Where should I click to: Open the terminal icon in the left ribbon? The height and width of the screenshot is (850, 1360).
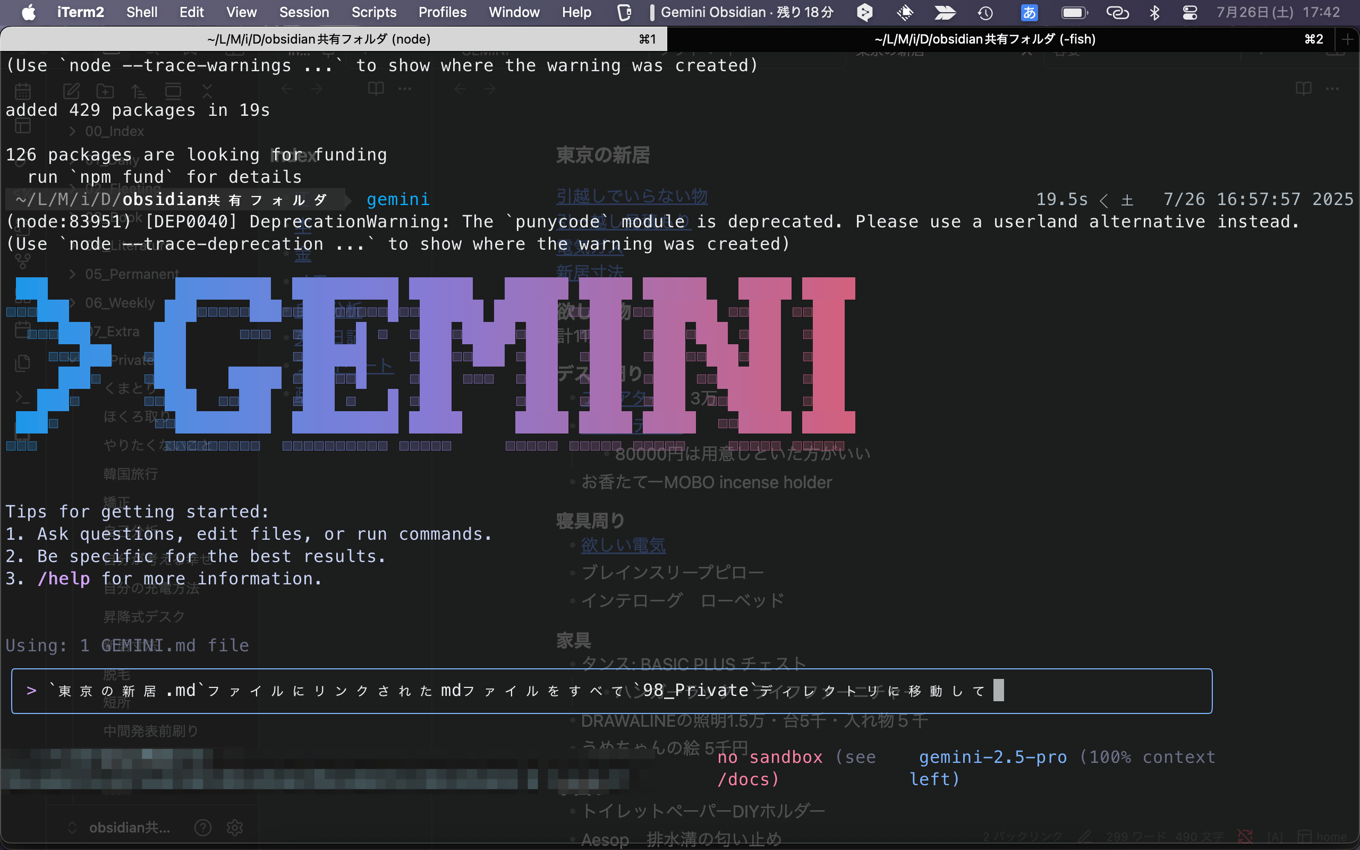click(22, 397)
